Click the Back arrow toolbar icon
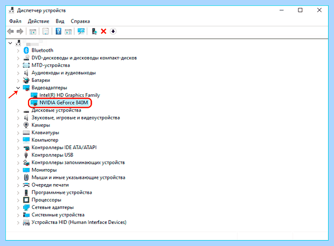The height and width of the screenshot is (246, 334). click(10, 32)
